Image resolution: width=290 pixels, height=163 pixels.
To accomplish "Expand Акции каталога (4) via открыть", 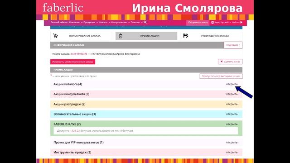I will pos(232,84).
